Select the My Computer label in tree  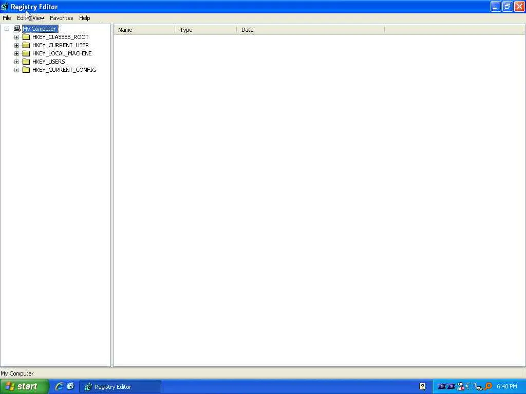[x=40, y=29]
